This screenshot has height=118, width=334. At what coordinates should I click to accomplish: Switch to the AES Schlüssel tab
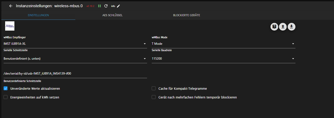[112, 15]
